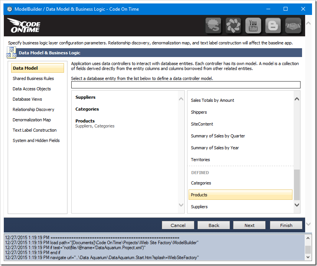
Task: Click log panel scroll down arrow
Action: [x=308, y=257]
